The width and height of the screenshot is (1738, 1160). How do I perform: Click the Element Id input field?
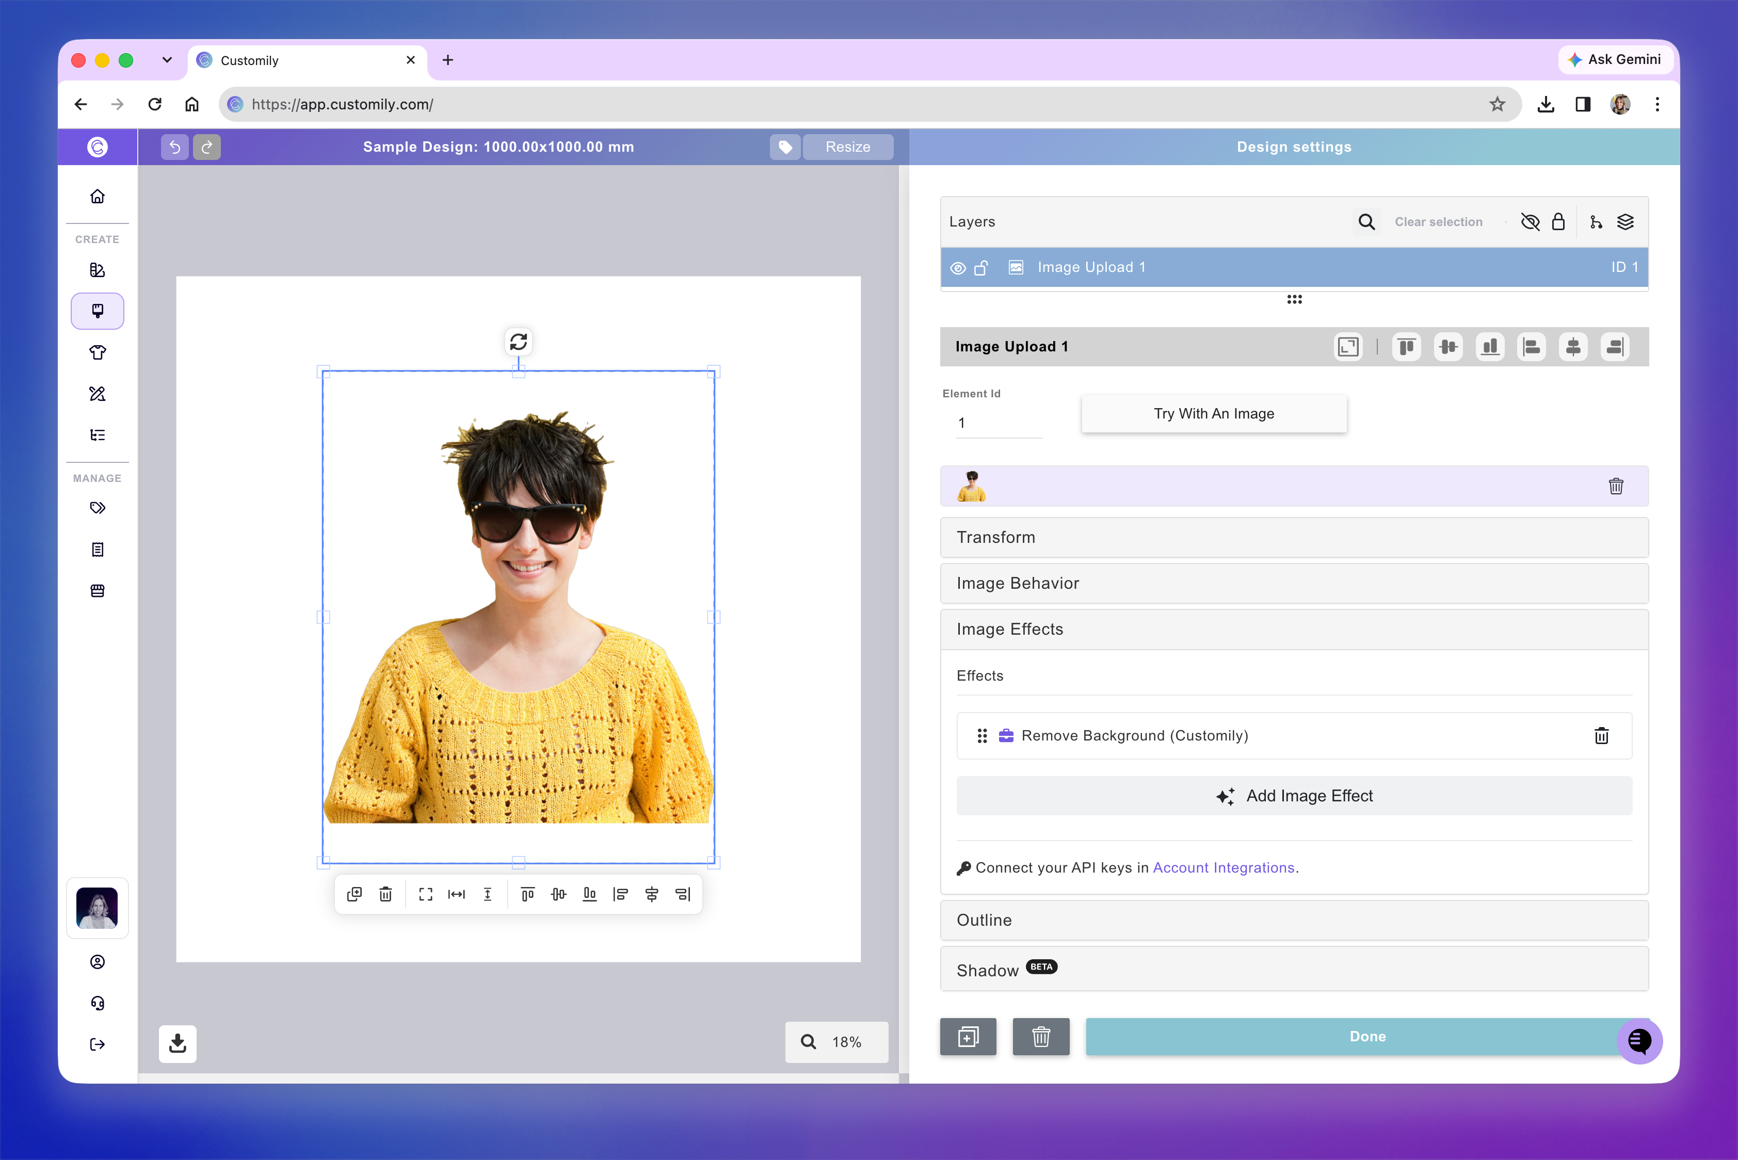(999, 423)
